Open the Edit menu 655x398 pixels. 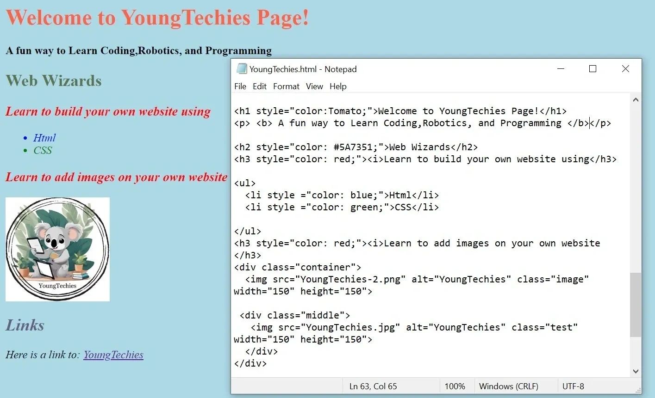(259, 86)
